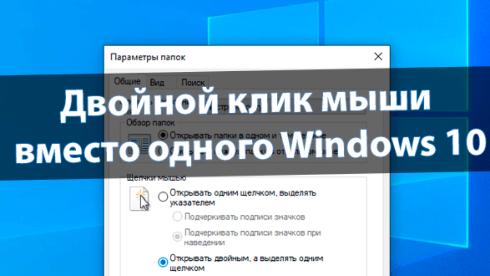
Task: Select 'Открывать одним щелчком, выделять указателем' radio button
Action: 163,197
